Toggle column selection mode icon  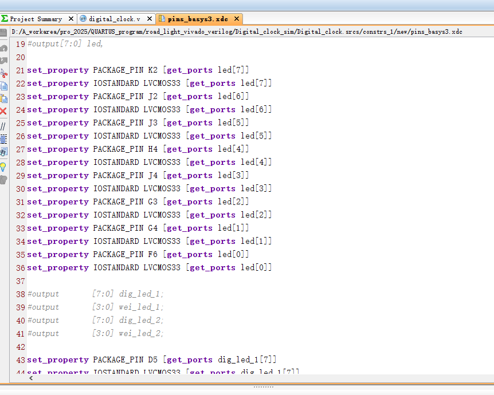click(x=3, y=139)
